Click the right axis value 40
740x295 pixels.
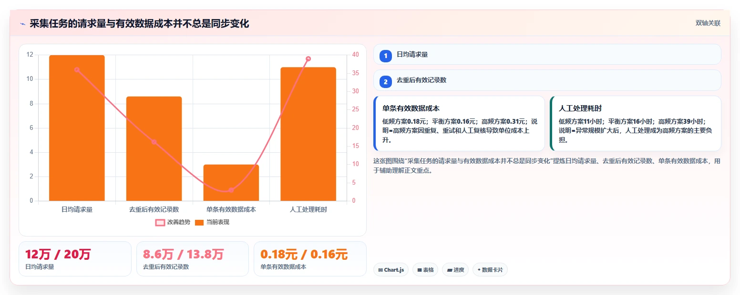point(356,55)
